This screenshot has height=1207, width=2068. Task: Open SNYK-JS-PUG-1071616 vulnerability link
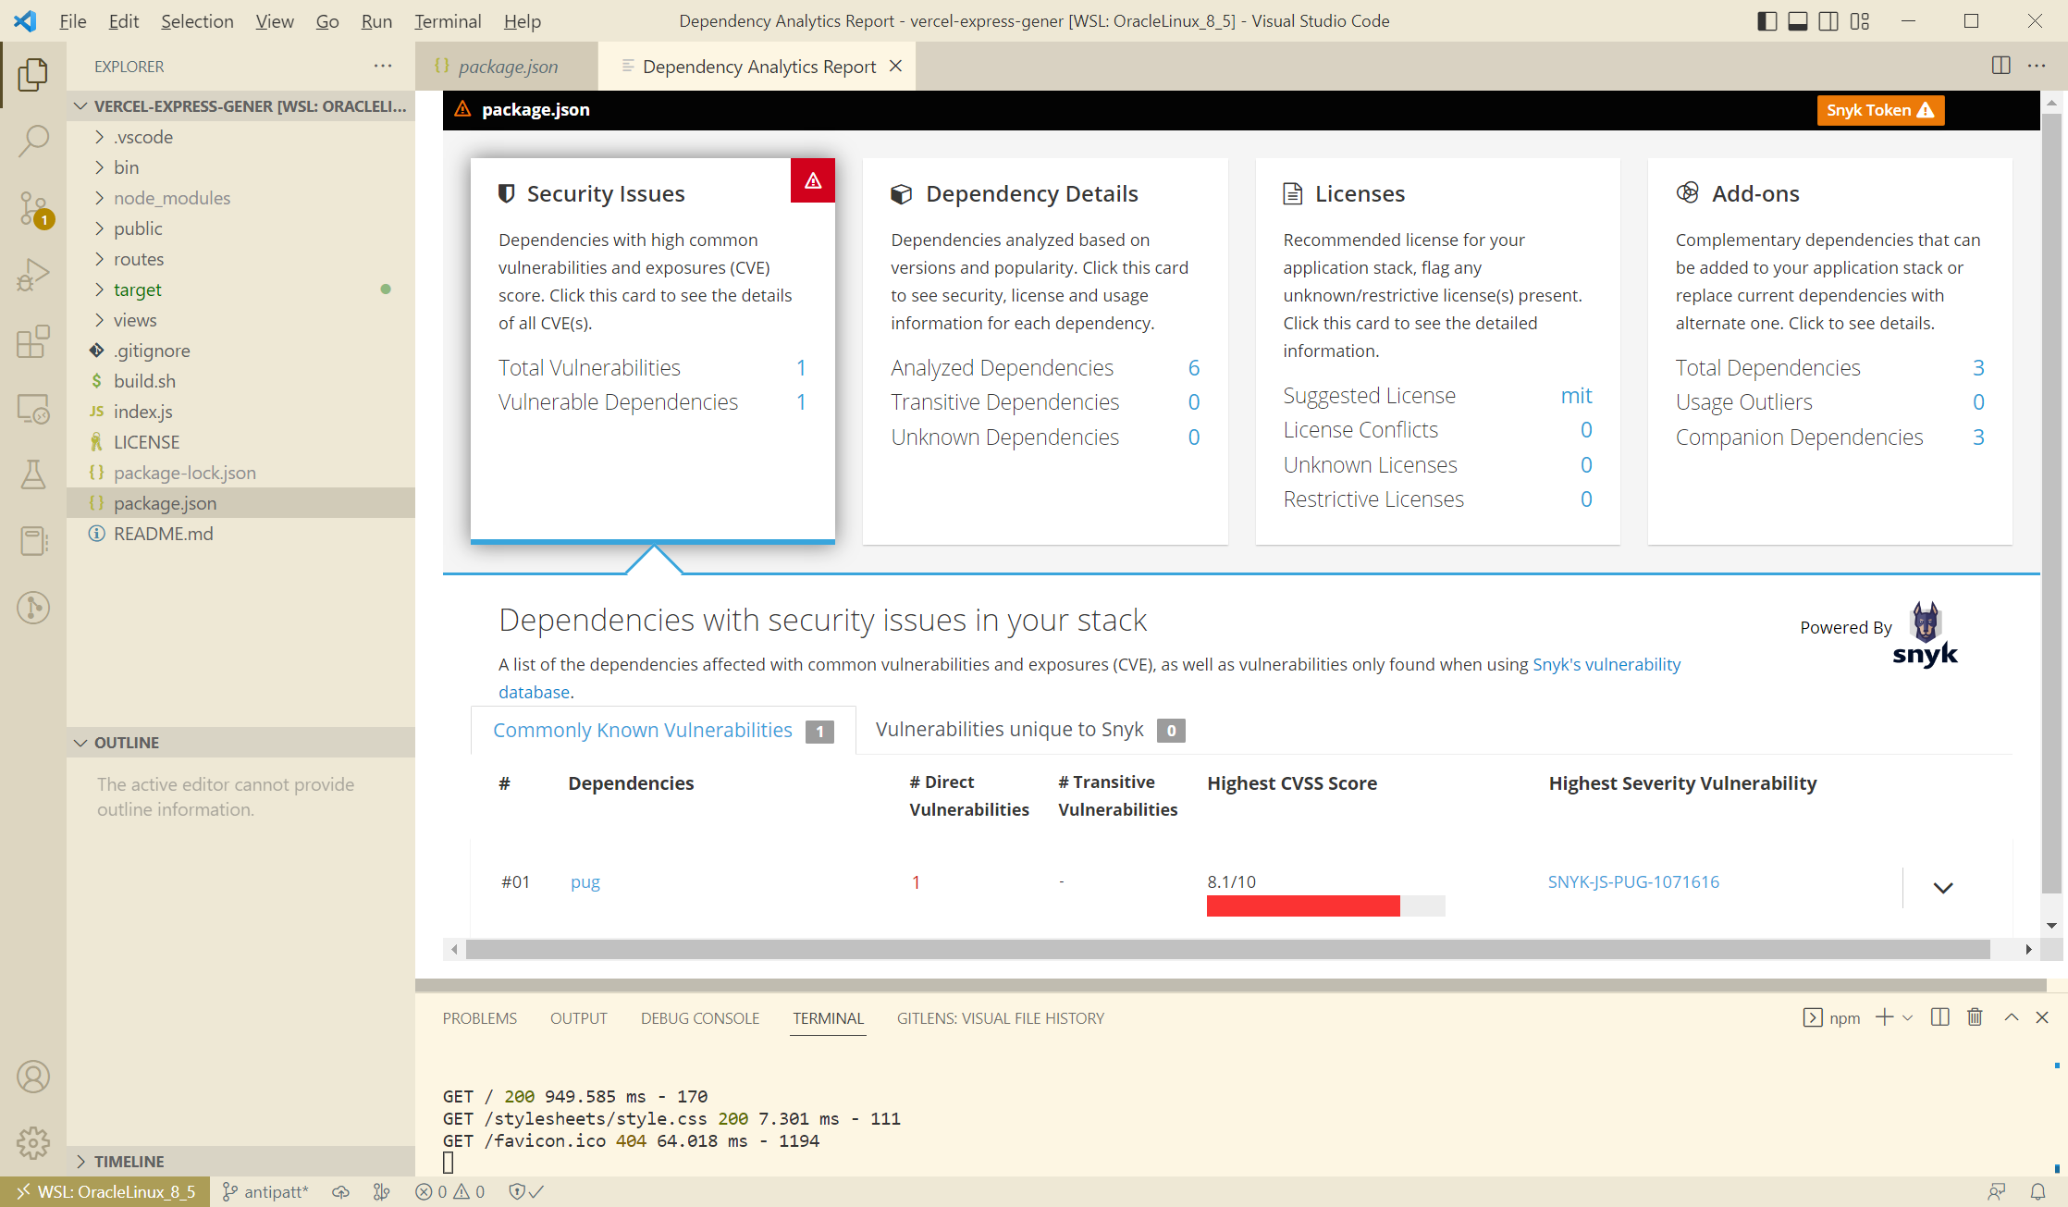(1633, 881)
